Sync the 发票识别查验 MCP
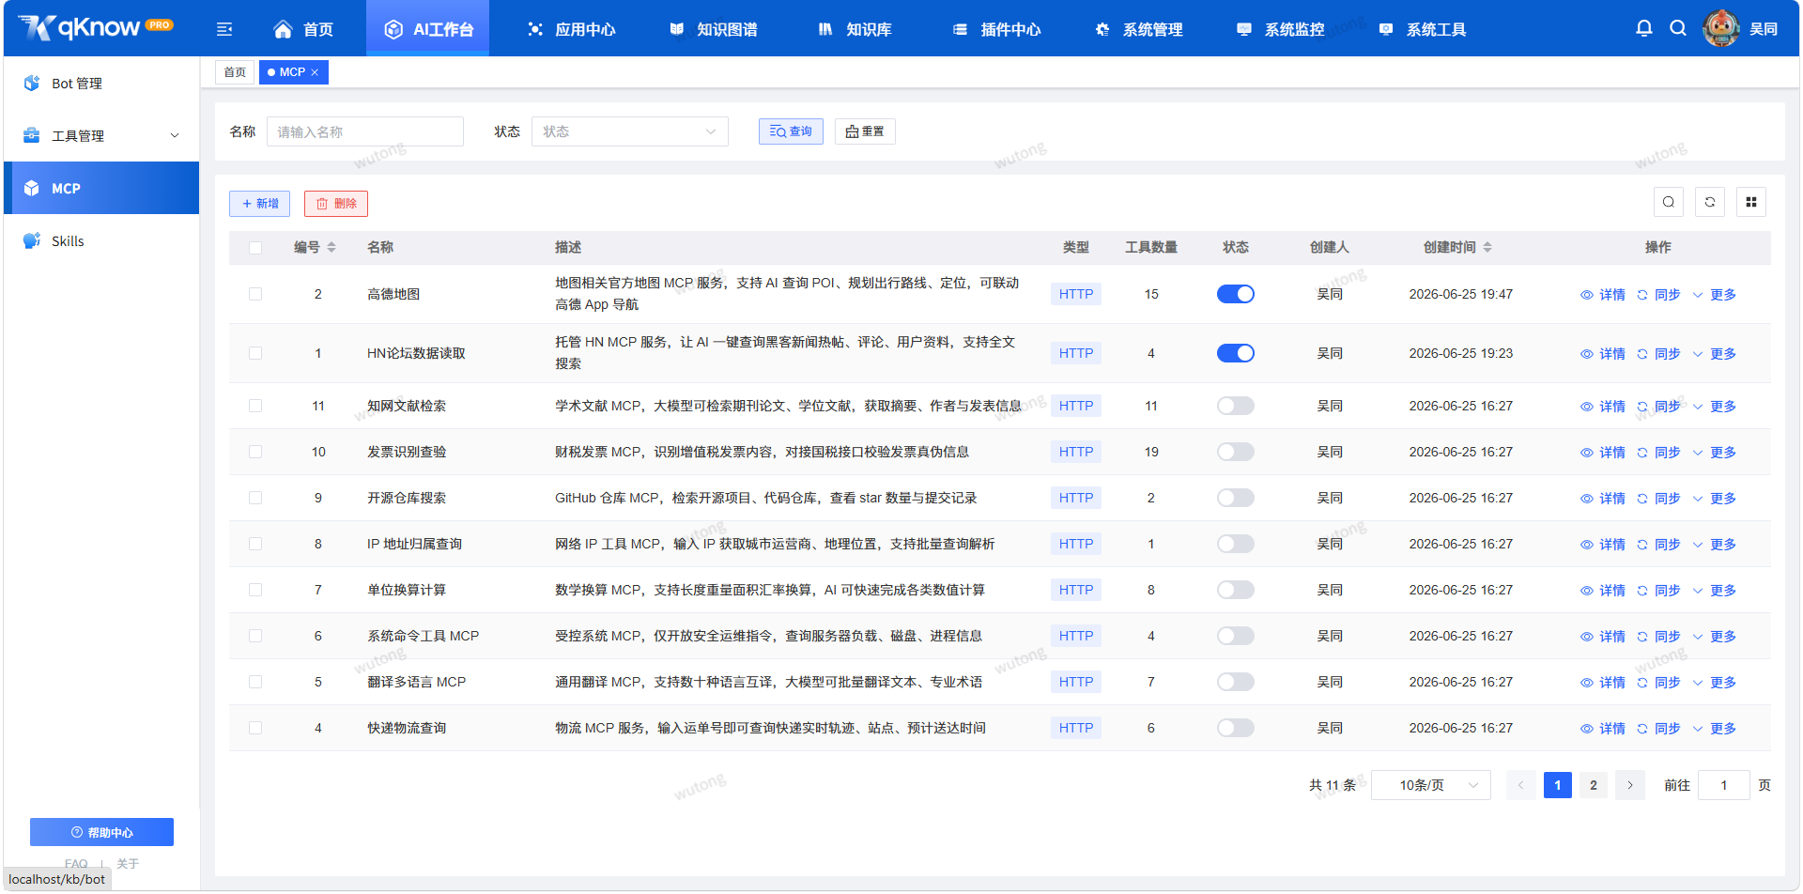Image resolution: width=1803 pixels, height=894 pixels. pyautogui.click(x=1658, y=453)
